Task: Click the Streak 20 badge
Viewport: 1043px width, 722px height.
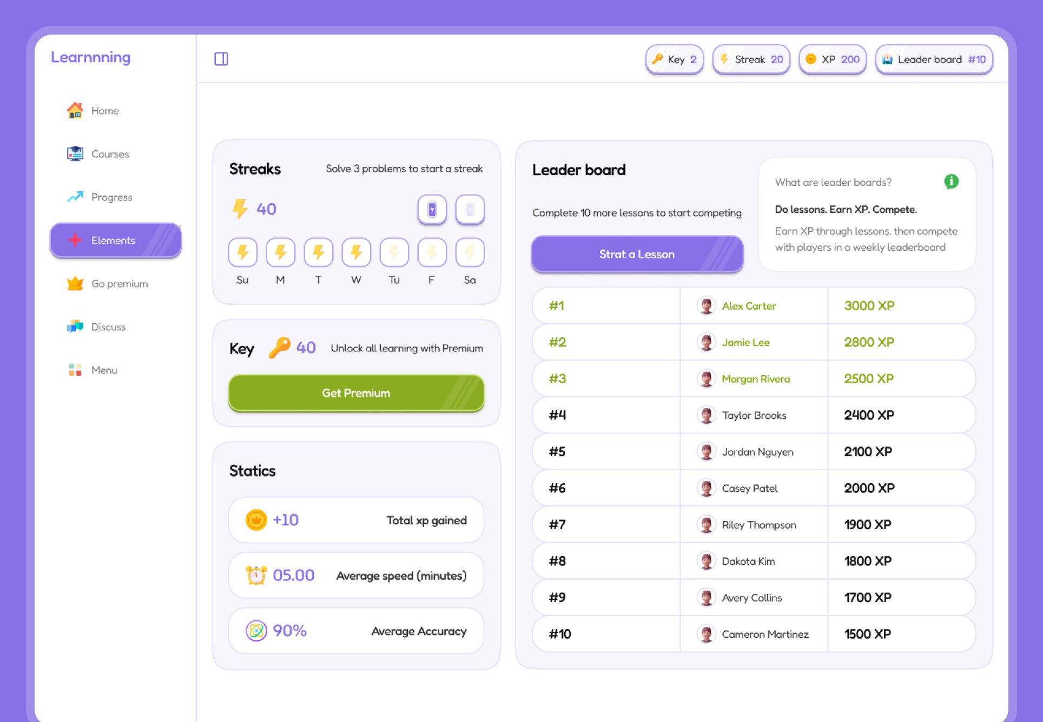Action: point(751,59)
